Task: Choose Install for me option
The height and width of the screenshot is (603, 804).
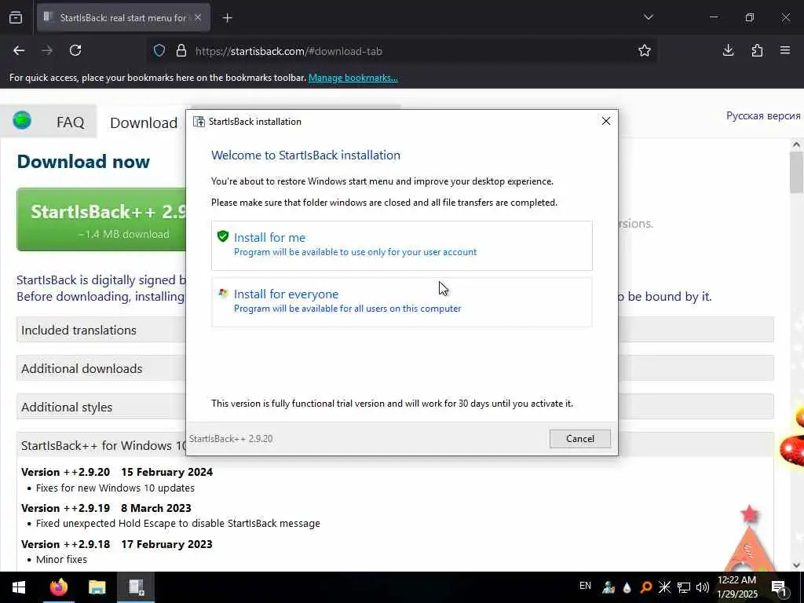Action: [401, 245]
